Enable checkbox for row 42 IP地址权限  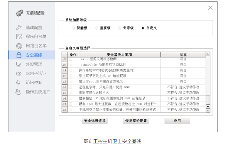(70, 76)
